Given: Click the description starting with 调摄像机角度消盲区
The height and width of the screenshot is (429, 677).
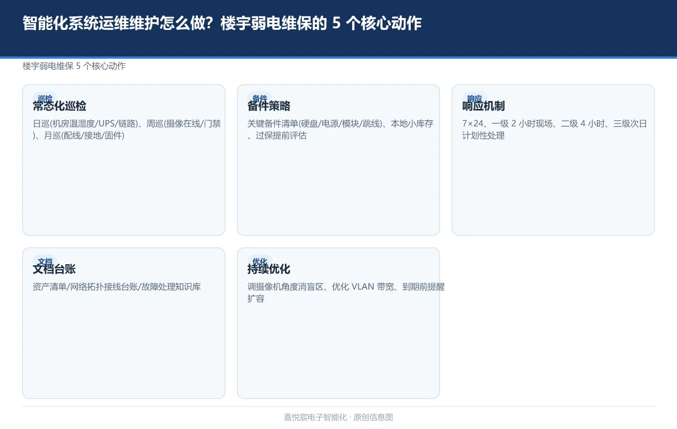Looking at the screenshot, I should [x=346, y=293].
